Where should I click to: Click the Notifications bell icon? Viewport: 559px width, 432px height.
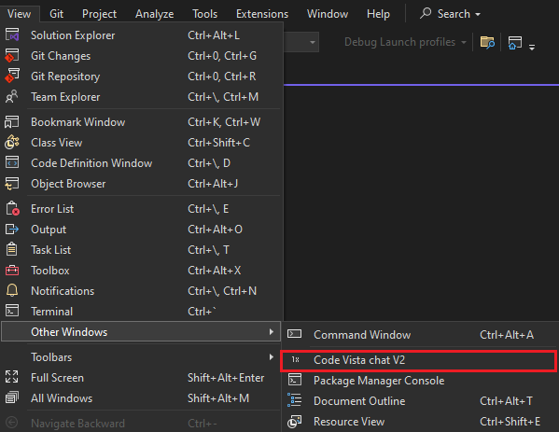coord(12,290)
